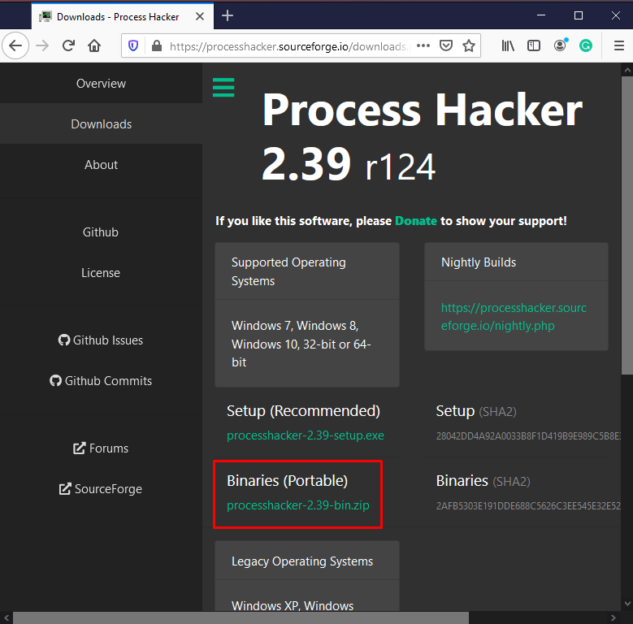
Task: Click the horizontal scrollbar thumb
Action: click(241, 617)
